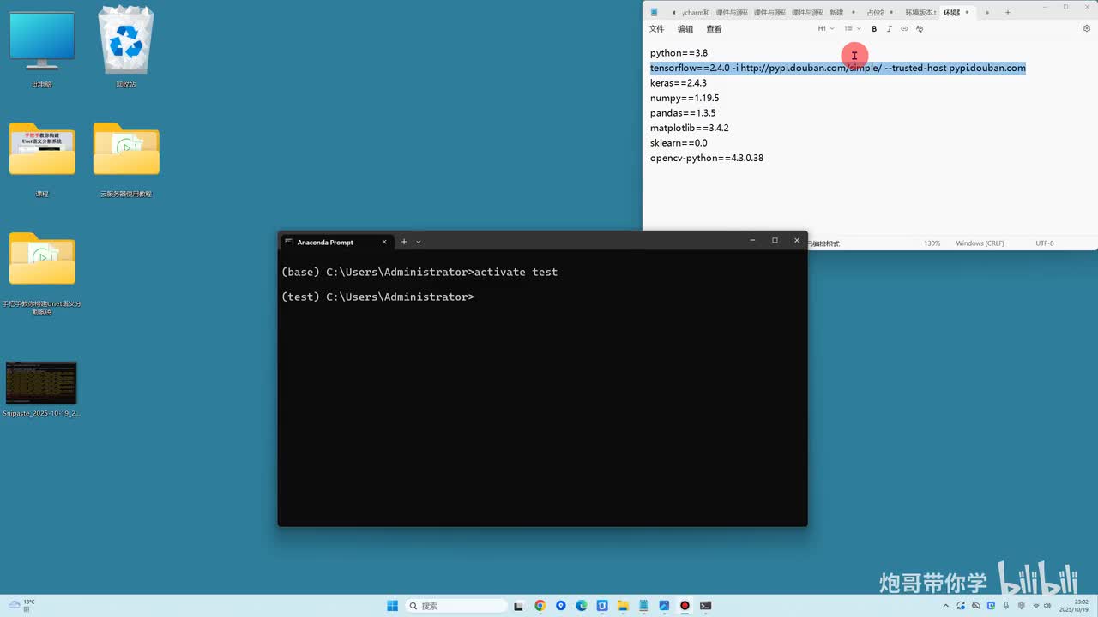This screenshot has height=617, width=1098.
Task: Open the list style dropdown in Notepad
Action: coord(853,29)
